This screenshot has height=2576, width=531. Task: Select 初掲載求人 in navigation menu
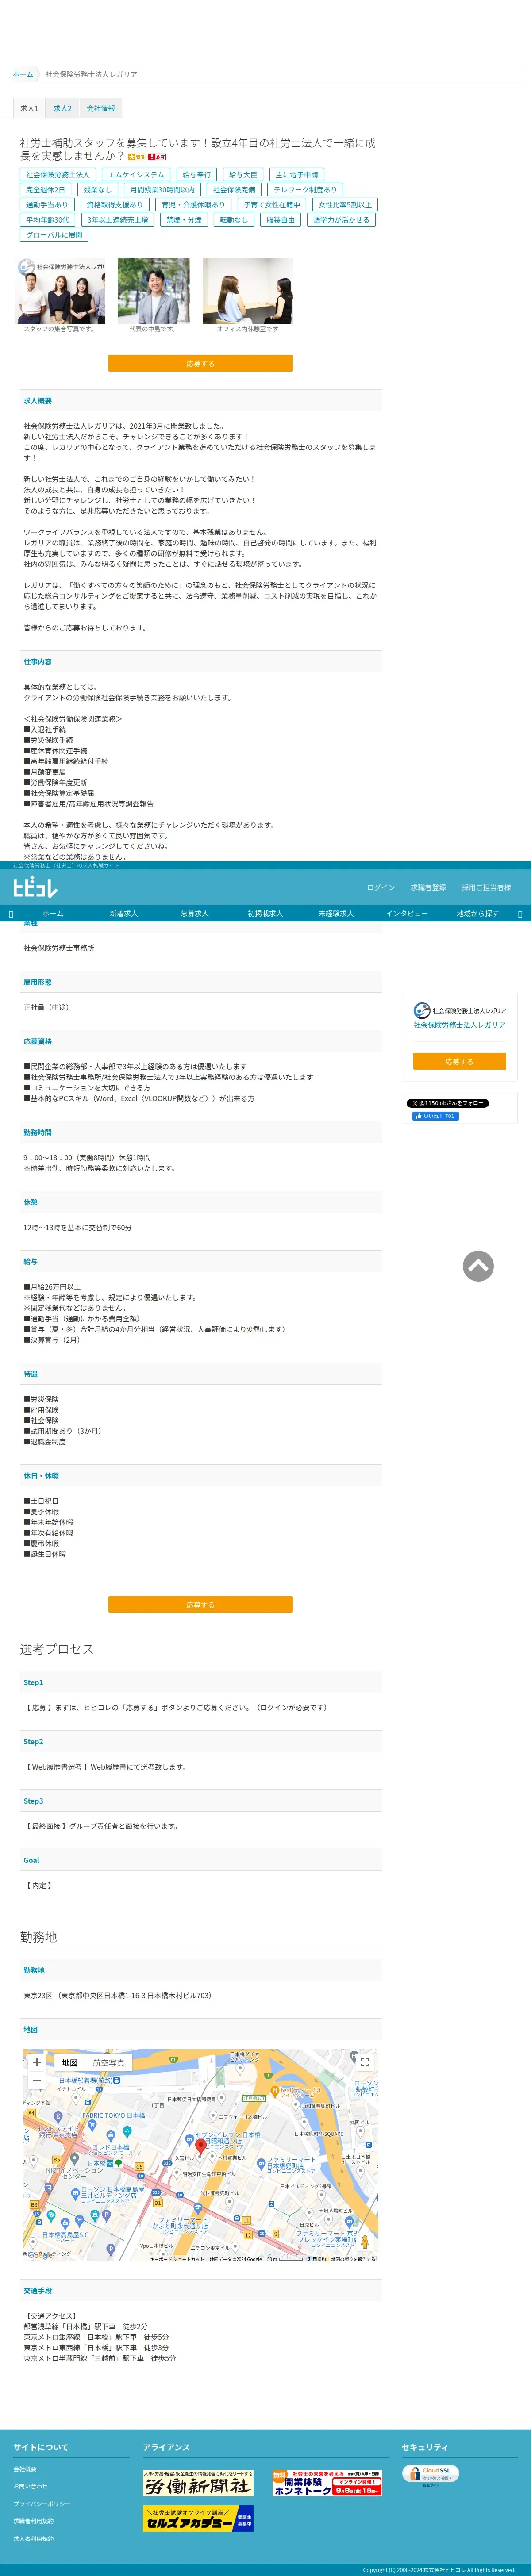coord(265,914)
